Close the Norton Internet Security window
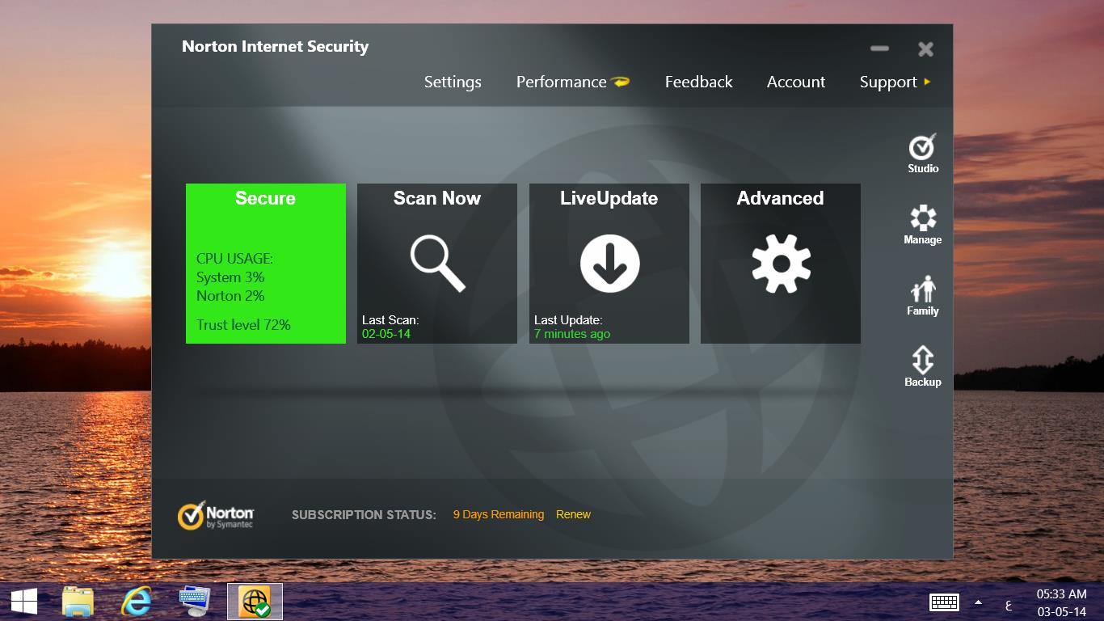This screenshot has width=1104, height=621. [926, 49]
